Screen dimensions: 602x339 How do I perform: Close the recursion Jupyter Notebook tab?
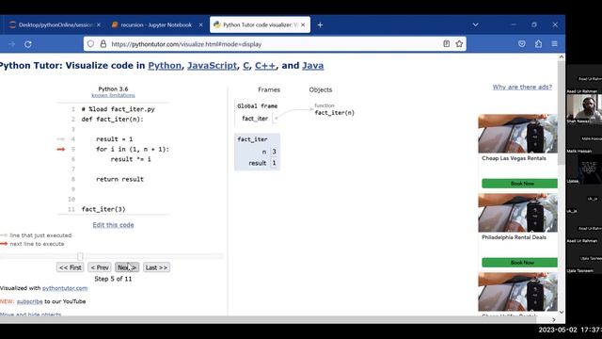click(x=200, y=24)
